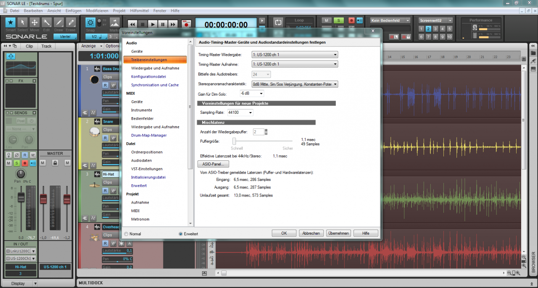Toggle global input echo in toolbar
Screen dimensions: 538x288
360,20
